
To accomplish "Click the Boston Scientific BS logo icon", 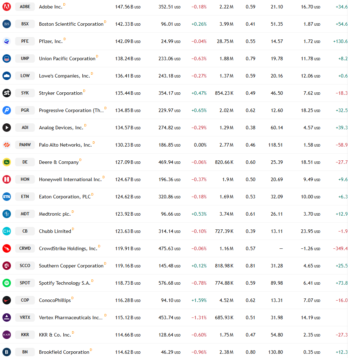I will coord(7,24).
